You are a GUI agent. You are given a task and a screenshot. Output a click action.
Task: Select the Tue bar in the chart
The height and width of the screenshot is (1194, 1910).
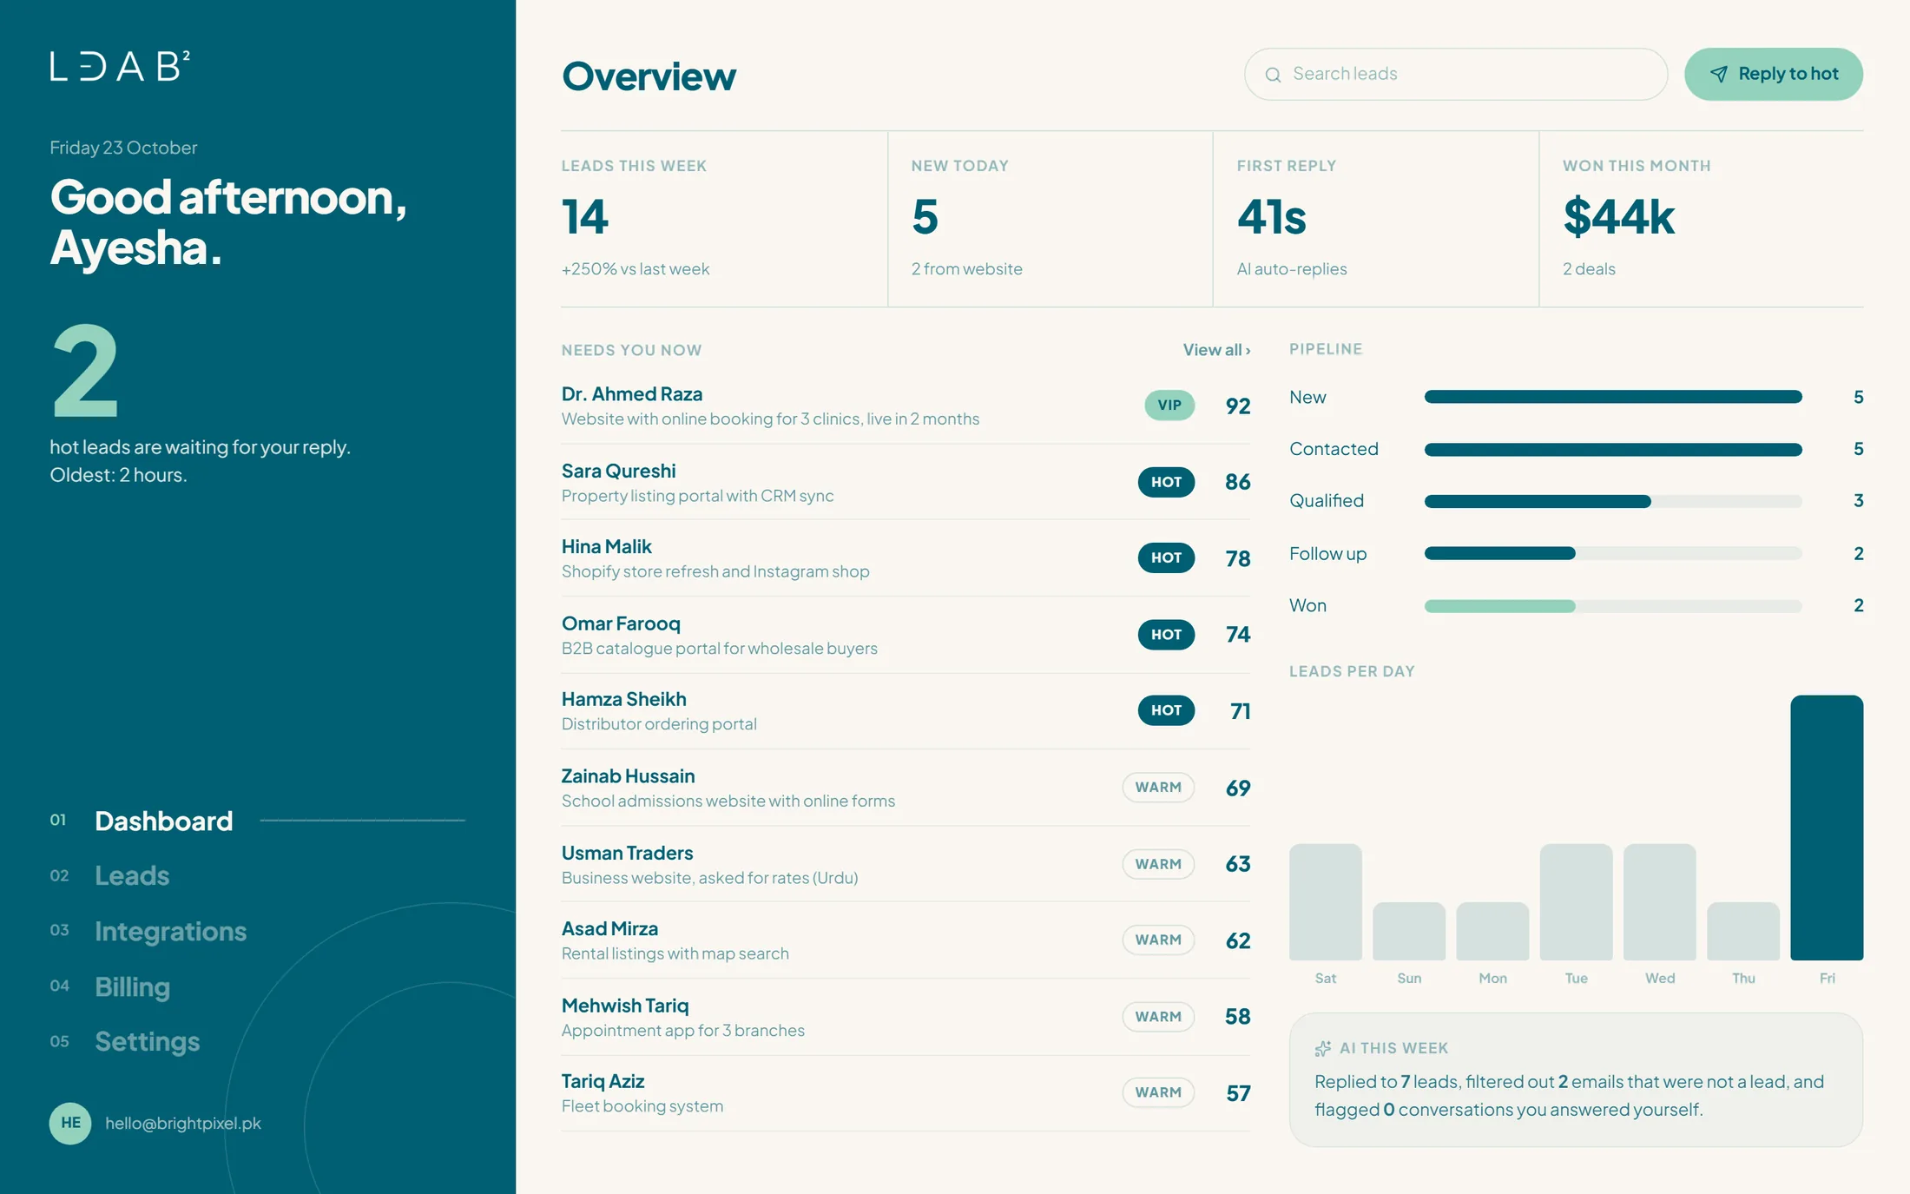pyautogui.click(x=1576, y=902)
